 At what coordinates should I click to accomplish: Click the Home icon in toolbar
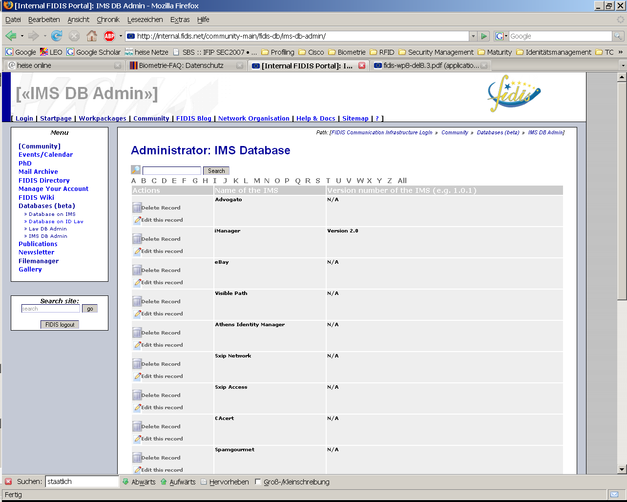click(x=91, y=36)
